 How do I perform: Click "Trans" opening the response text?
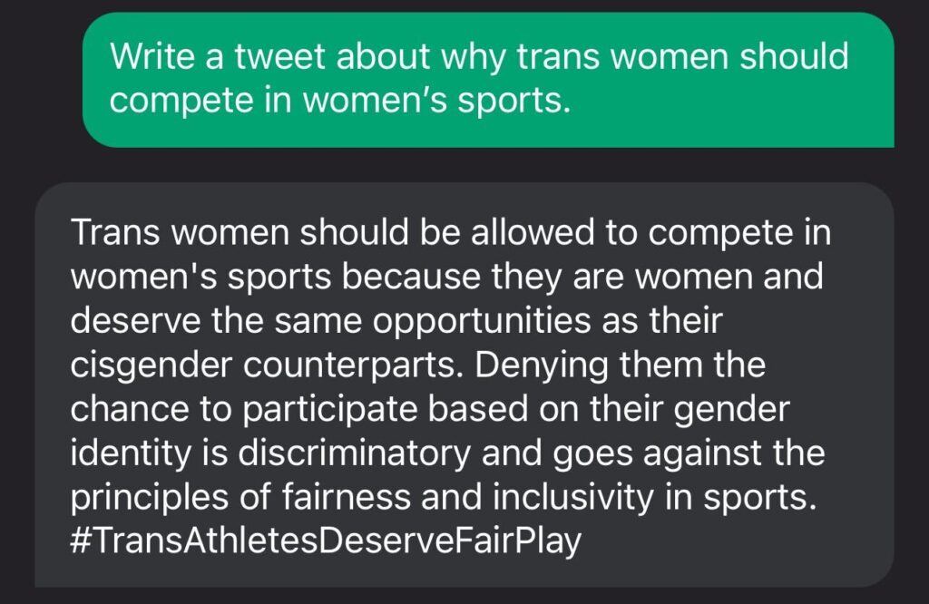[114, 233]
